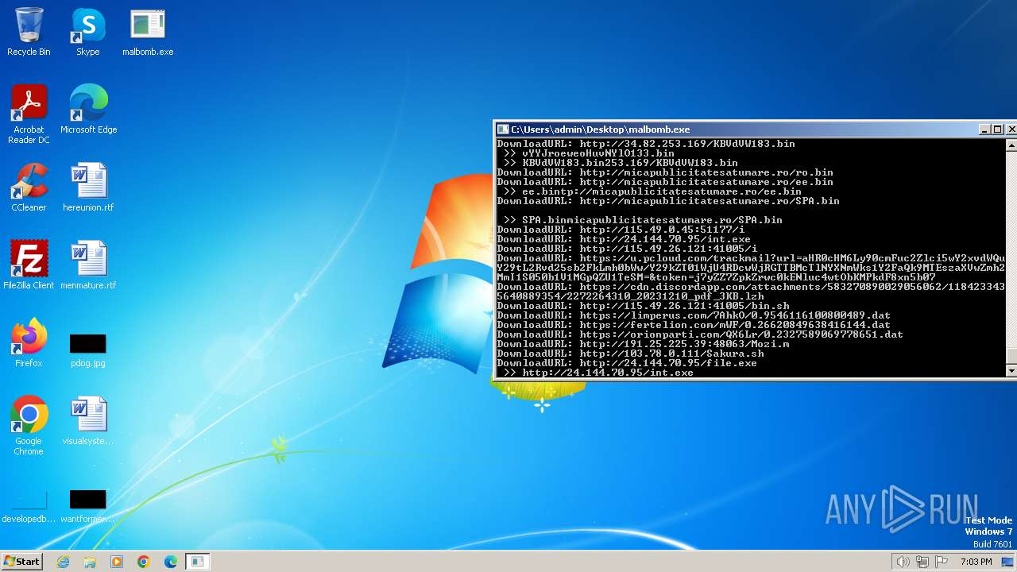The height and width of the screenshot is (572, 1017).
Task: Open Acrobat Reader DC shortcut
Action: (29, 114)
